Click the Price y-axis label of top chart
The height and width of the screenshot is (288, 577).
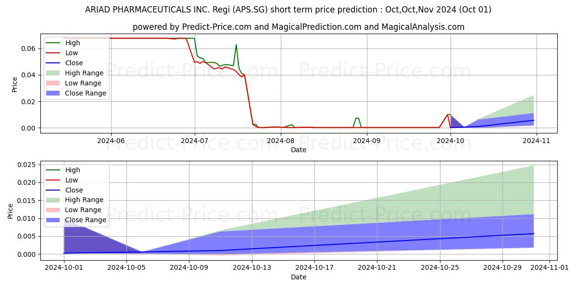[x=14, y=84]
